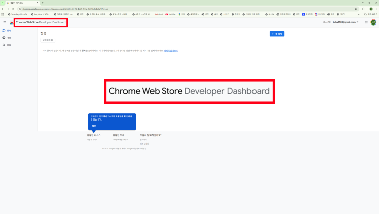Open the Google privacy policy footer link
The height and width of the screenshot is (214, 379).
pos(136,149)
